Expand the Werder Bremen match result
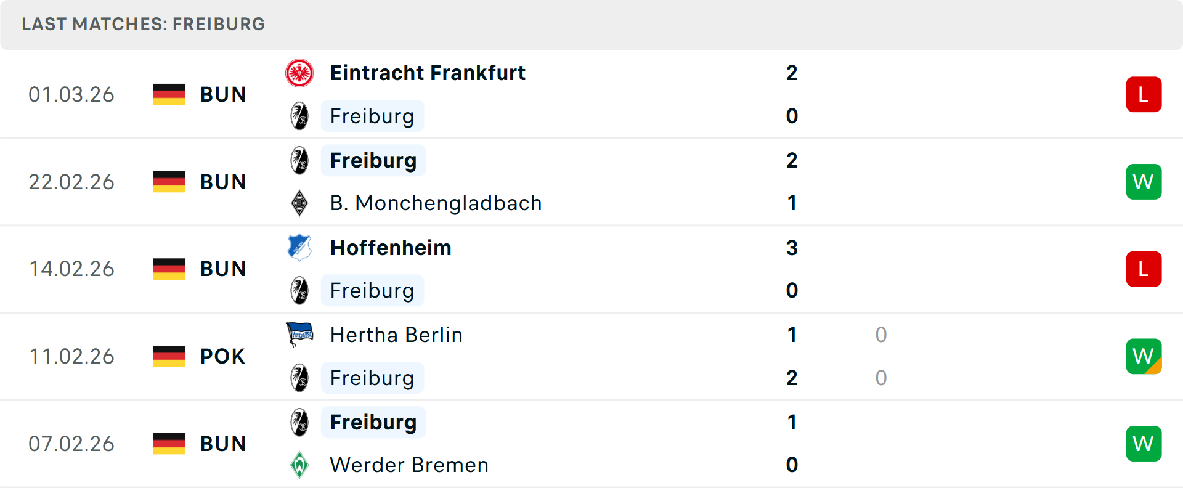Image resolution: width=1183 pixels, height=488 pixels. [591, 444]
